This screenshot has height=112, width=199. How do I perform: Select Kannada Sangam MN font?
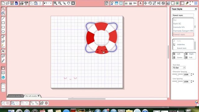coord(183,31)
